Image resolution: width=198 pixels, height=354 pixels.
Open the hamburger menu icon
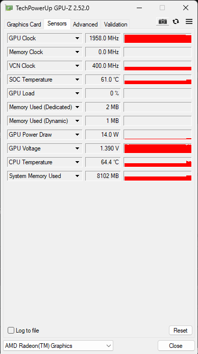(189, 21)
